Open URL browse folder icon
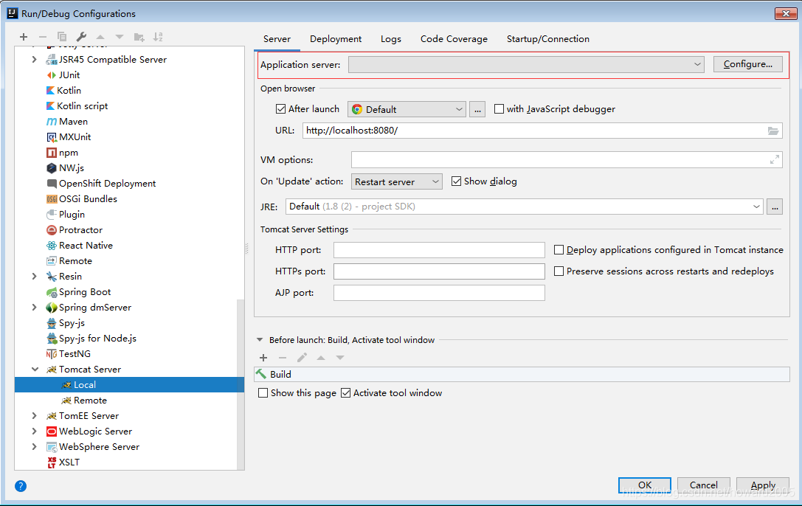 tap(772, 131)
